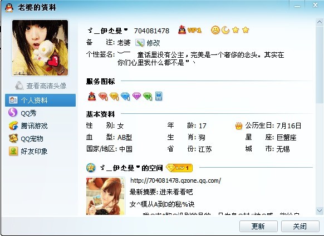Open 查看高清头像 to view HD avatar
The image size is (324, 236).
pyautogui.click(x=41, y=86)
